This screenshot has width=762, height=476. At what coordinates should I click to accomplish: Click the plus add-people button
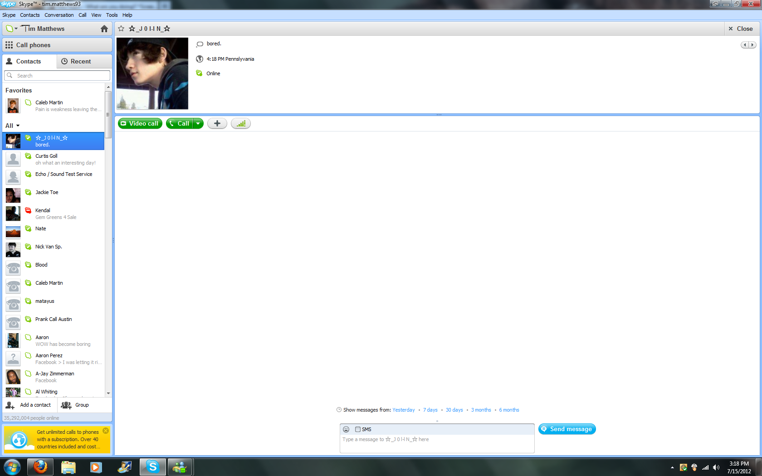[217, 123]
